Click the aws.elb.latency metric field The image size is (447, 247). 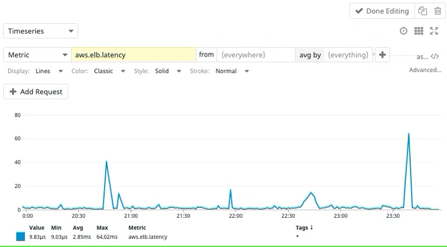[x=133, y=55]
